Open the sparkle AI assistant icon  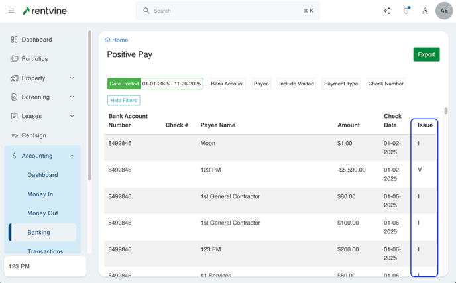click(x=387, y=11)
